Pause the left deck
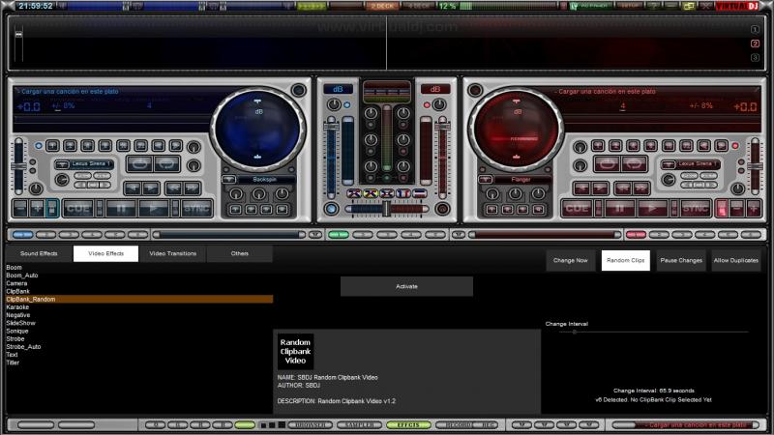This screenshot has width=774, height=435. click(122, 208)
